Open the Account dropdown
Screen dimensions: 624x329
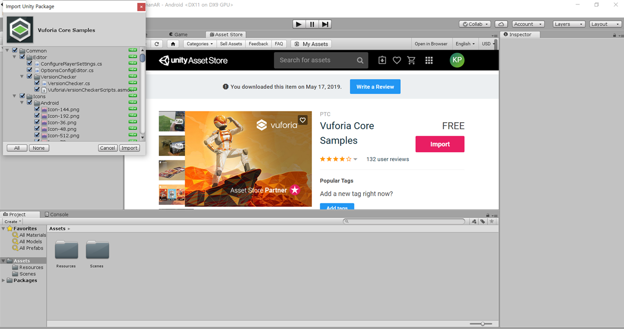[528, 24]
